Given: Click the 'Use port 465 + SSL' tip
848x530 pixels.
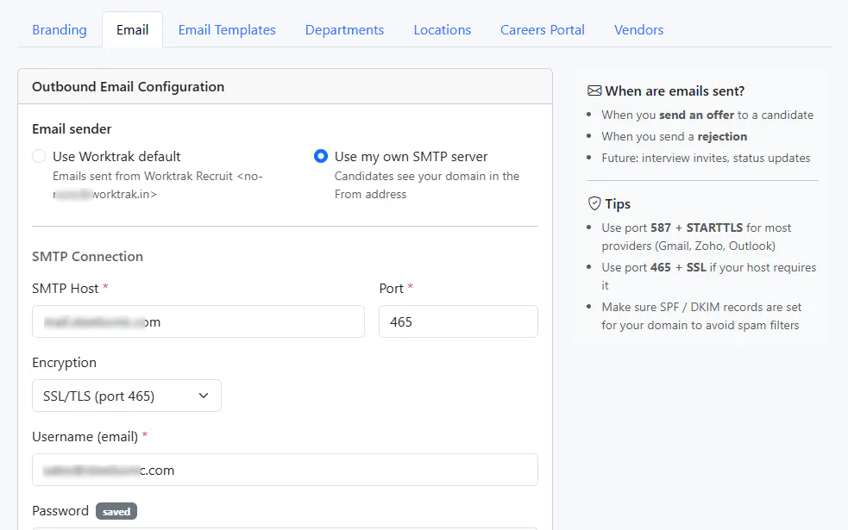Looking at the screenshot, I should (x=709, y=276).
